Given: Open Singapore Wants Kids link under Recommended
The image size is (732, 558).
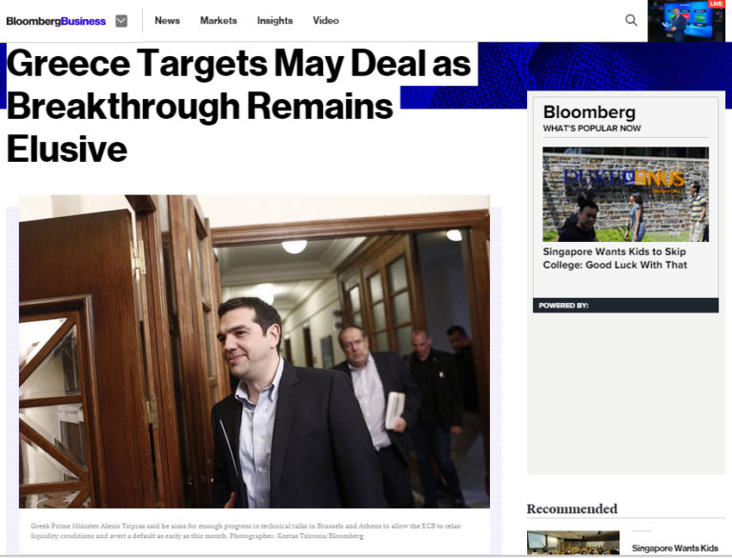Looking at the screenshot, I should (675, 548).
